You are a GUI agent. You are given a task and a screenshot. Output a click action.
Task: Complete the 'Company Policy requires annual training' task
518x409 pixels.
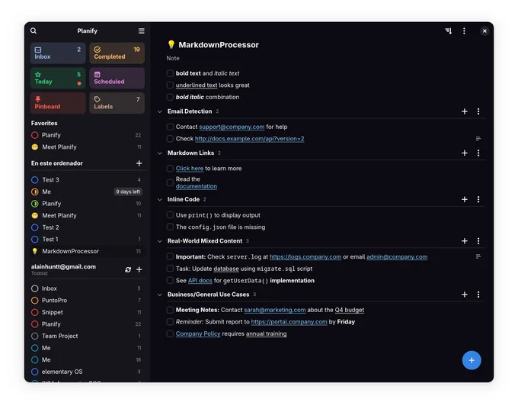[x=170, y=333]
